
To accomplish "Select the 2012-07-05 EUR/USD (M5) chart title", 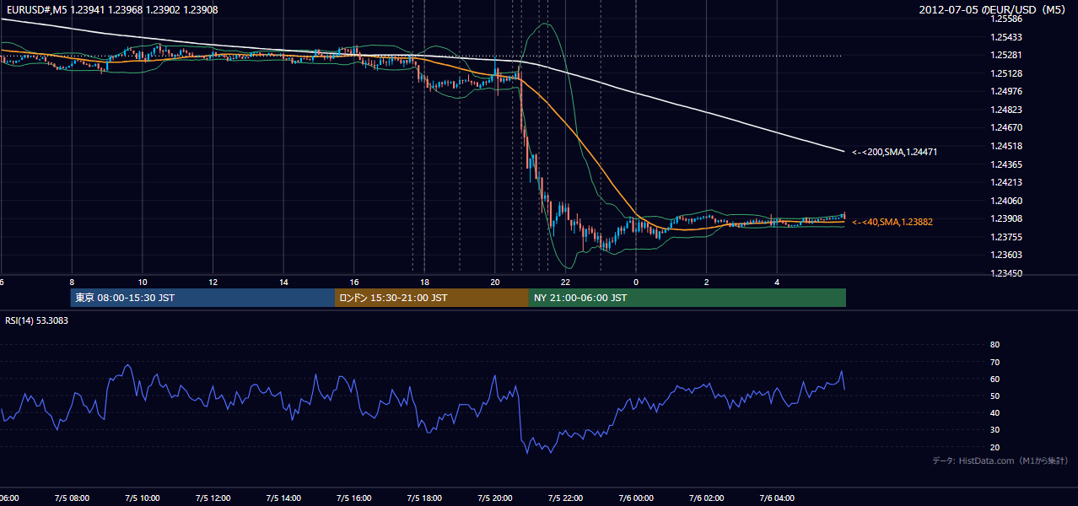I will pyautogui.click(x=993, y=9).
